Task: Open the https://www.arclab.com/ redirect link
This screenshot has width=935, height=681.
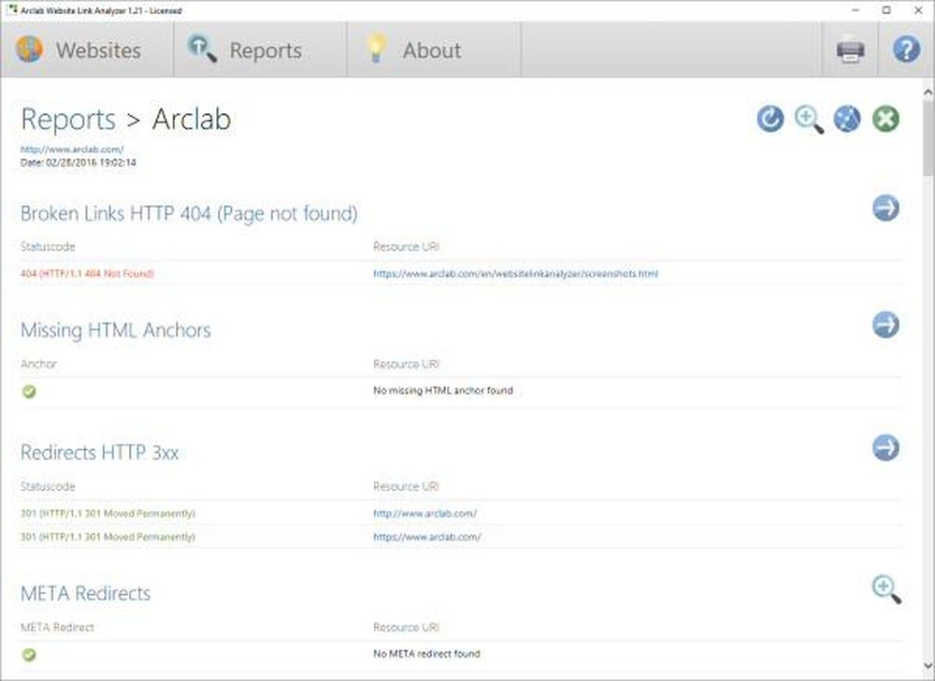Action: (427, 537)
